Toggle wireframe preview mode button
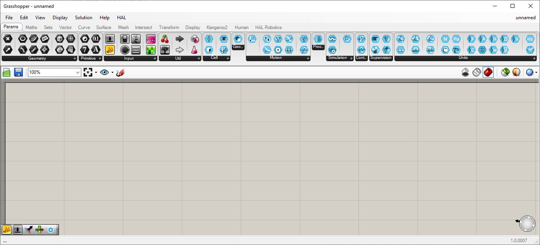540x245 pixels. 477,72
